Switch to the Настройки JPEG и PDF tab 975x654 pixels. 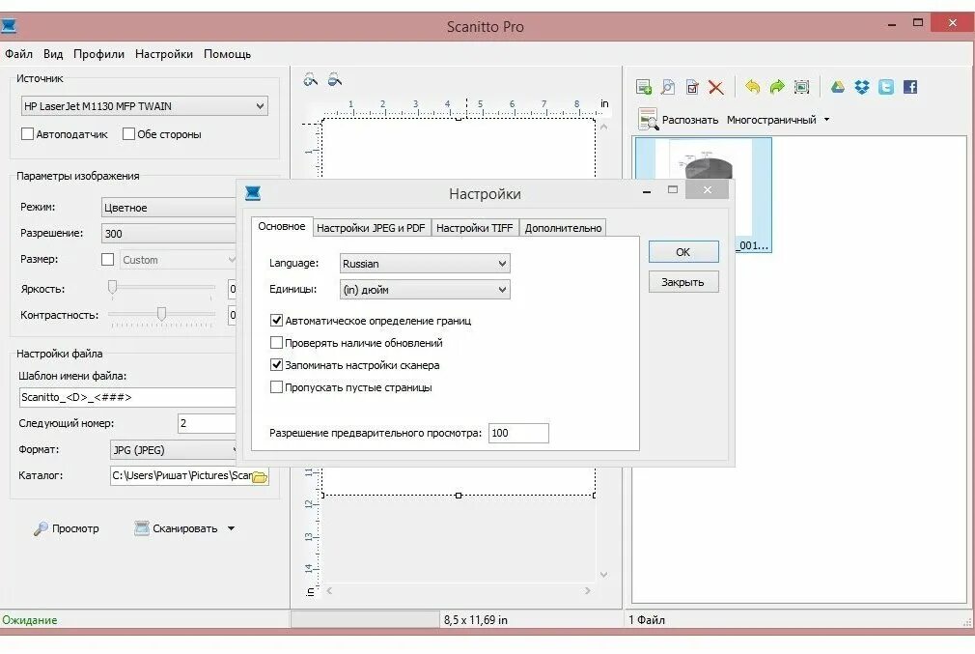371,228
